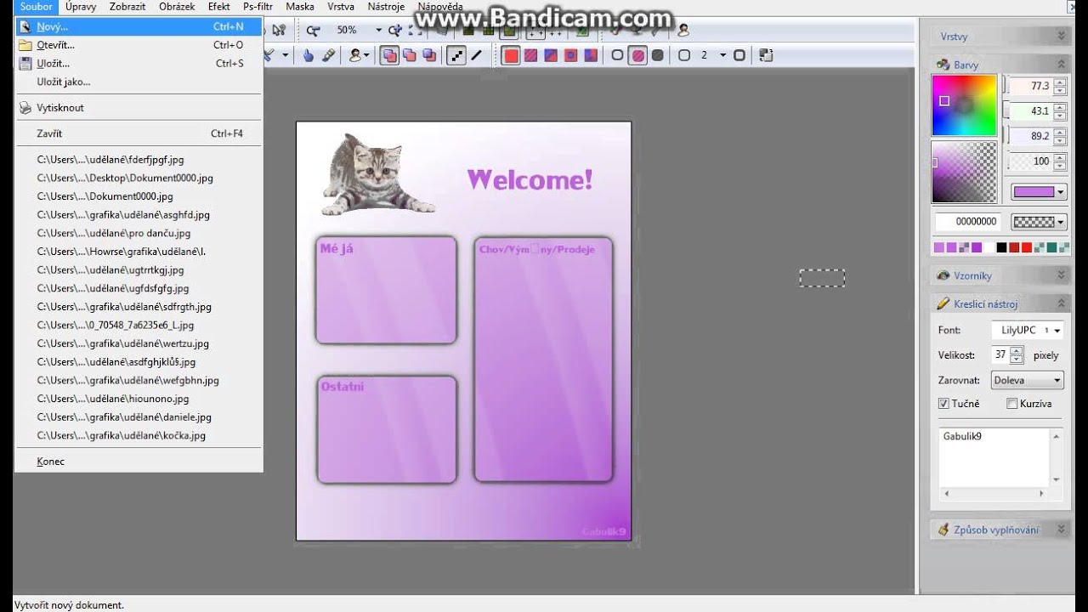The image size is (1088, 612).
Task: Click the zoom in magnifier icon
Action: (x=395, y=30)
